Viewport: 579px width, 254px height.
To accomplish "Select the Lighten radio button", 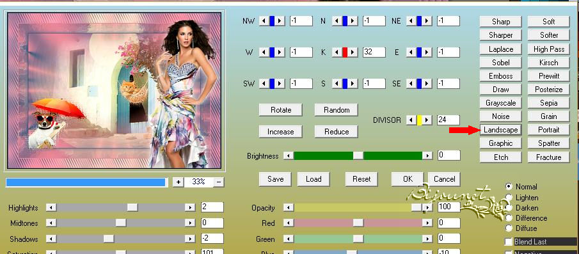I will tap(509, 198).
